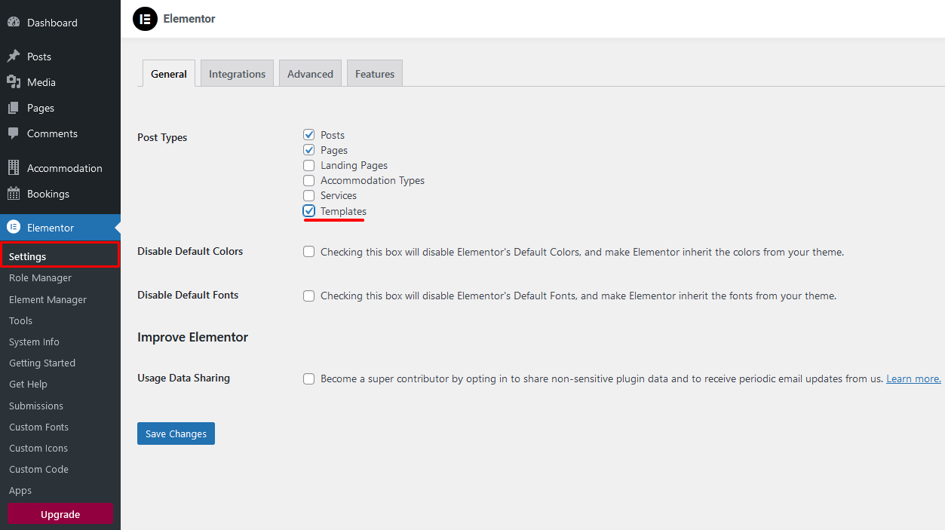
Task: Click the Accommodation Types label text
Action: pos(373,180)
